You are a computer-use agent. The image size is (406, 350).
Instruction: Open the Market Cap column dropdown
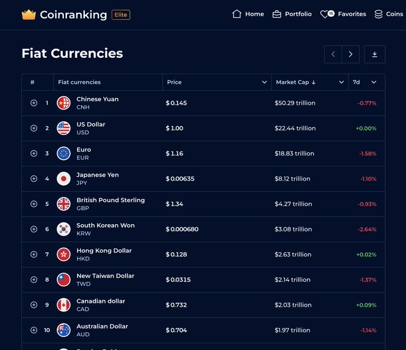[342, 82]
